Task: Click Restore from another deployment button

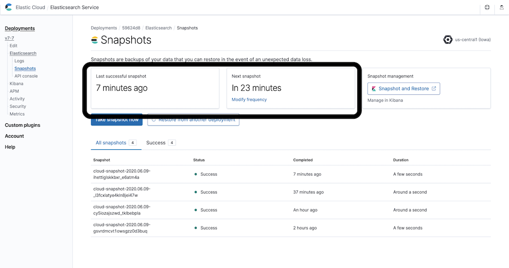Action: tap(193, 120)
